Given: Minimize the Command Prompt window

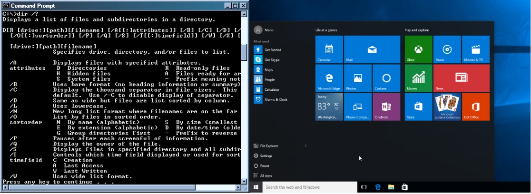Looking at the screenshot, I should [x=227, y=6].
